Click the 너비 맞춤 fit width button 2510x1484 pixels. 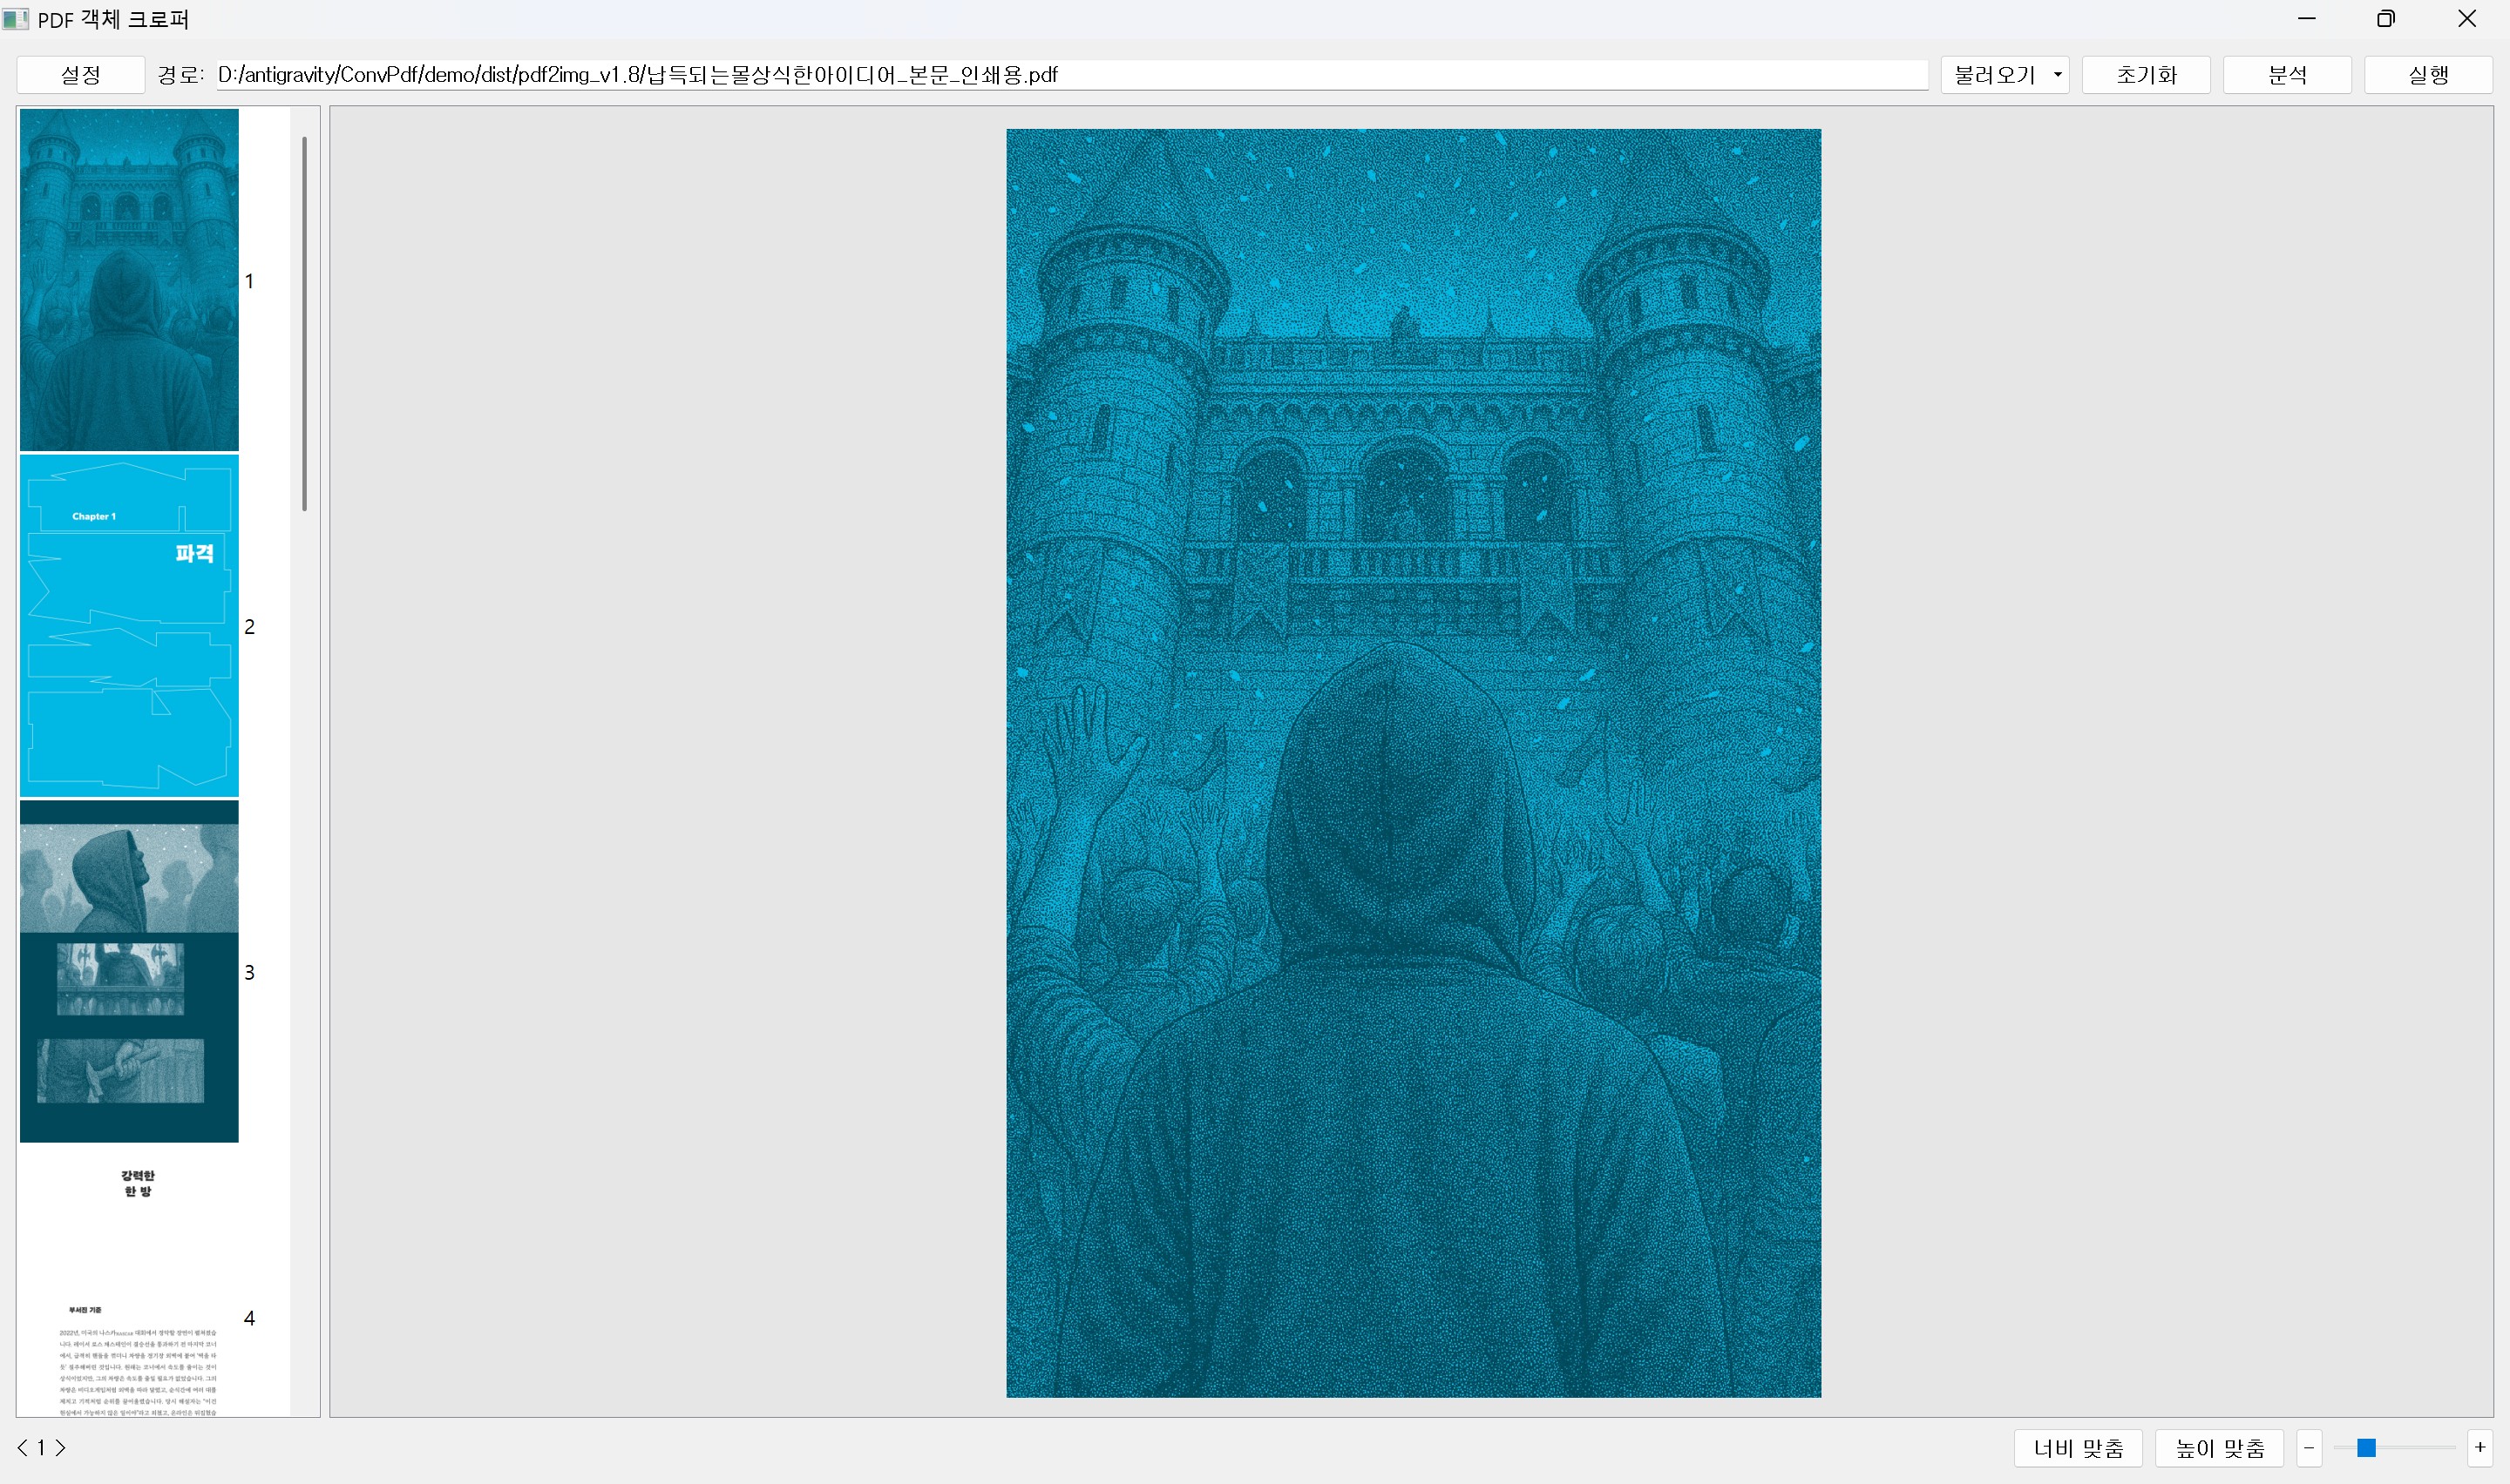tap(2077, 1447)
